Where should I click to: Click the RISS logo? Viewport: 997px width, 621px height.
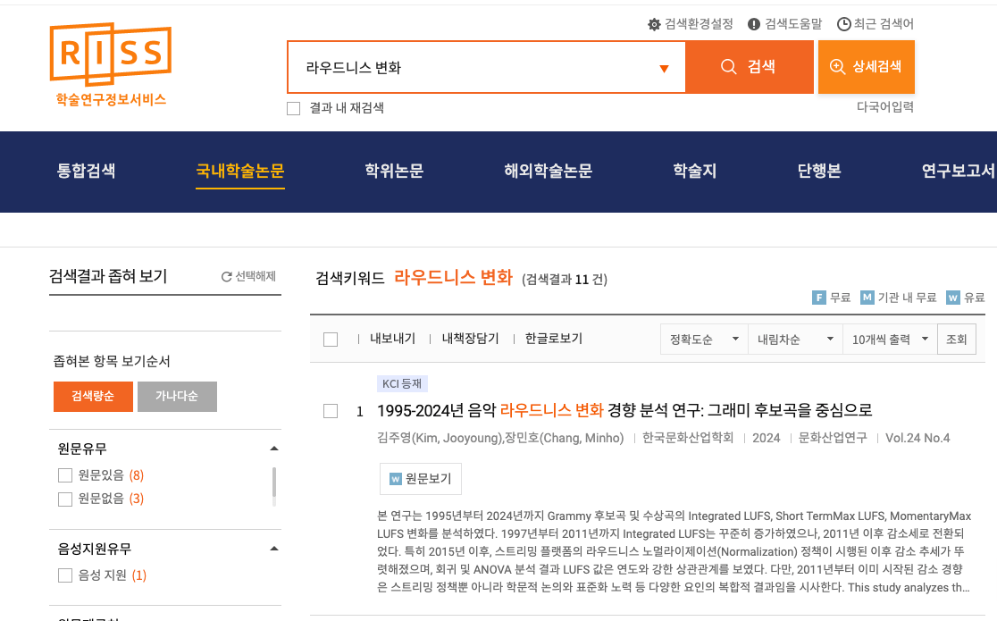click(110, 64)
